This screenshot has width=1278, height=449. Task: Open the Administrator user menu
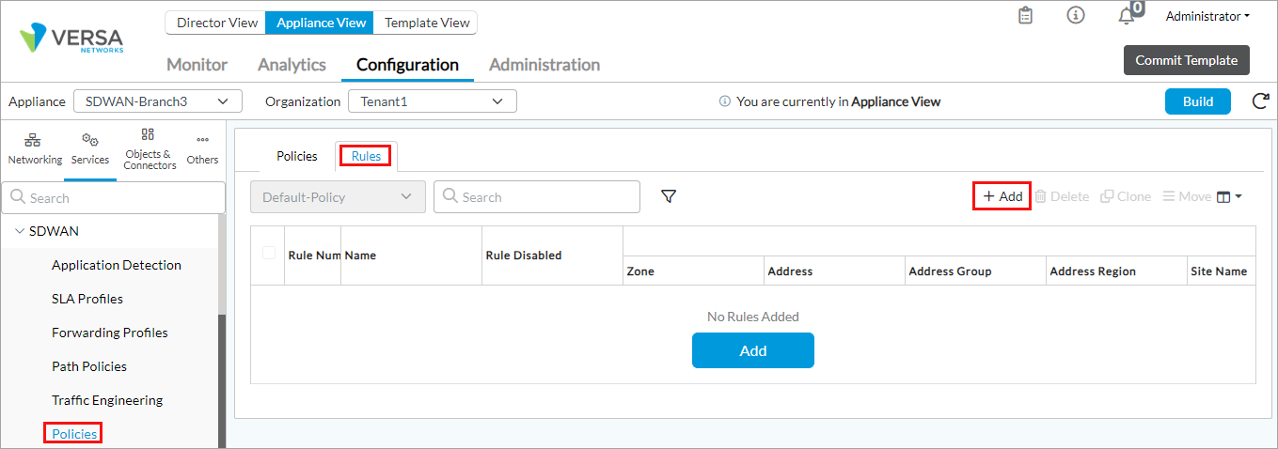click(1207, 16)
